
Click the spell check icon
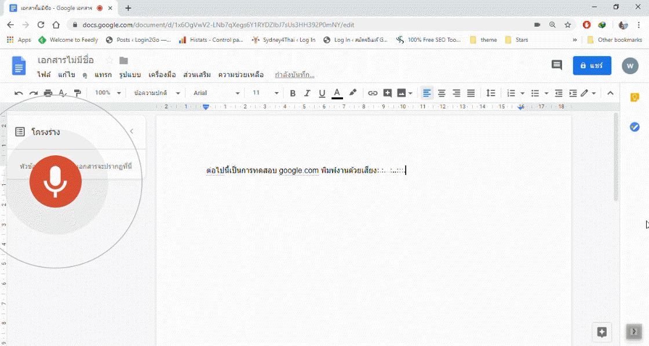tap(63, 93)
